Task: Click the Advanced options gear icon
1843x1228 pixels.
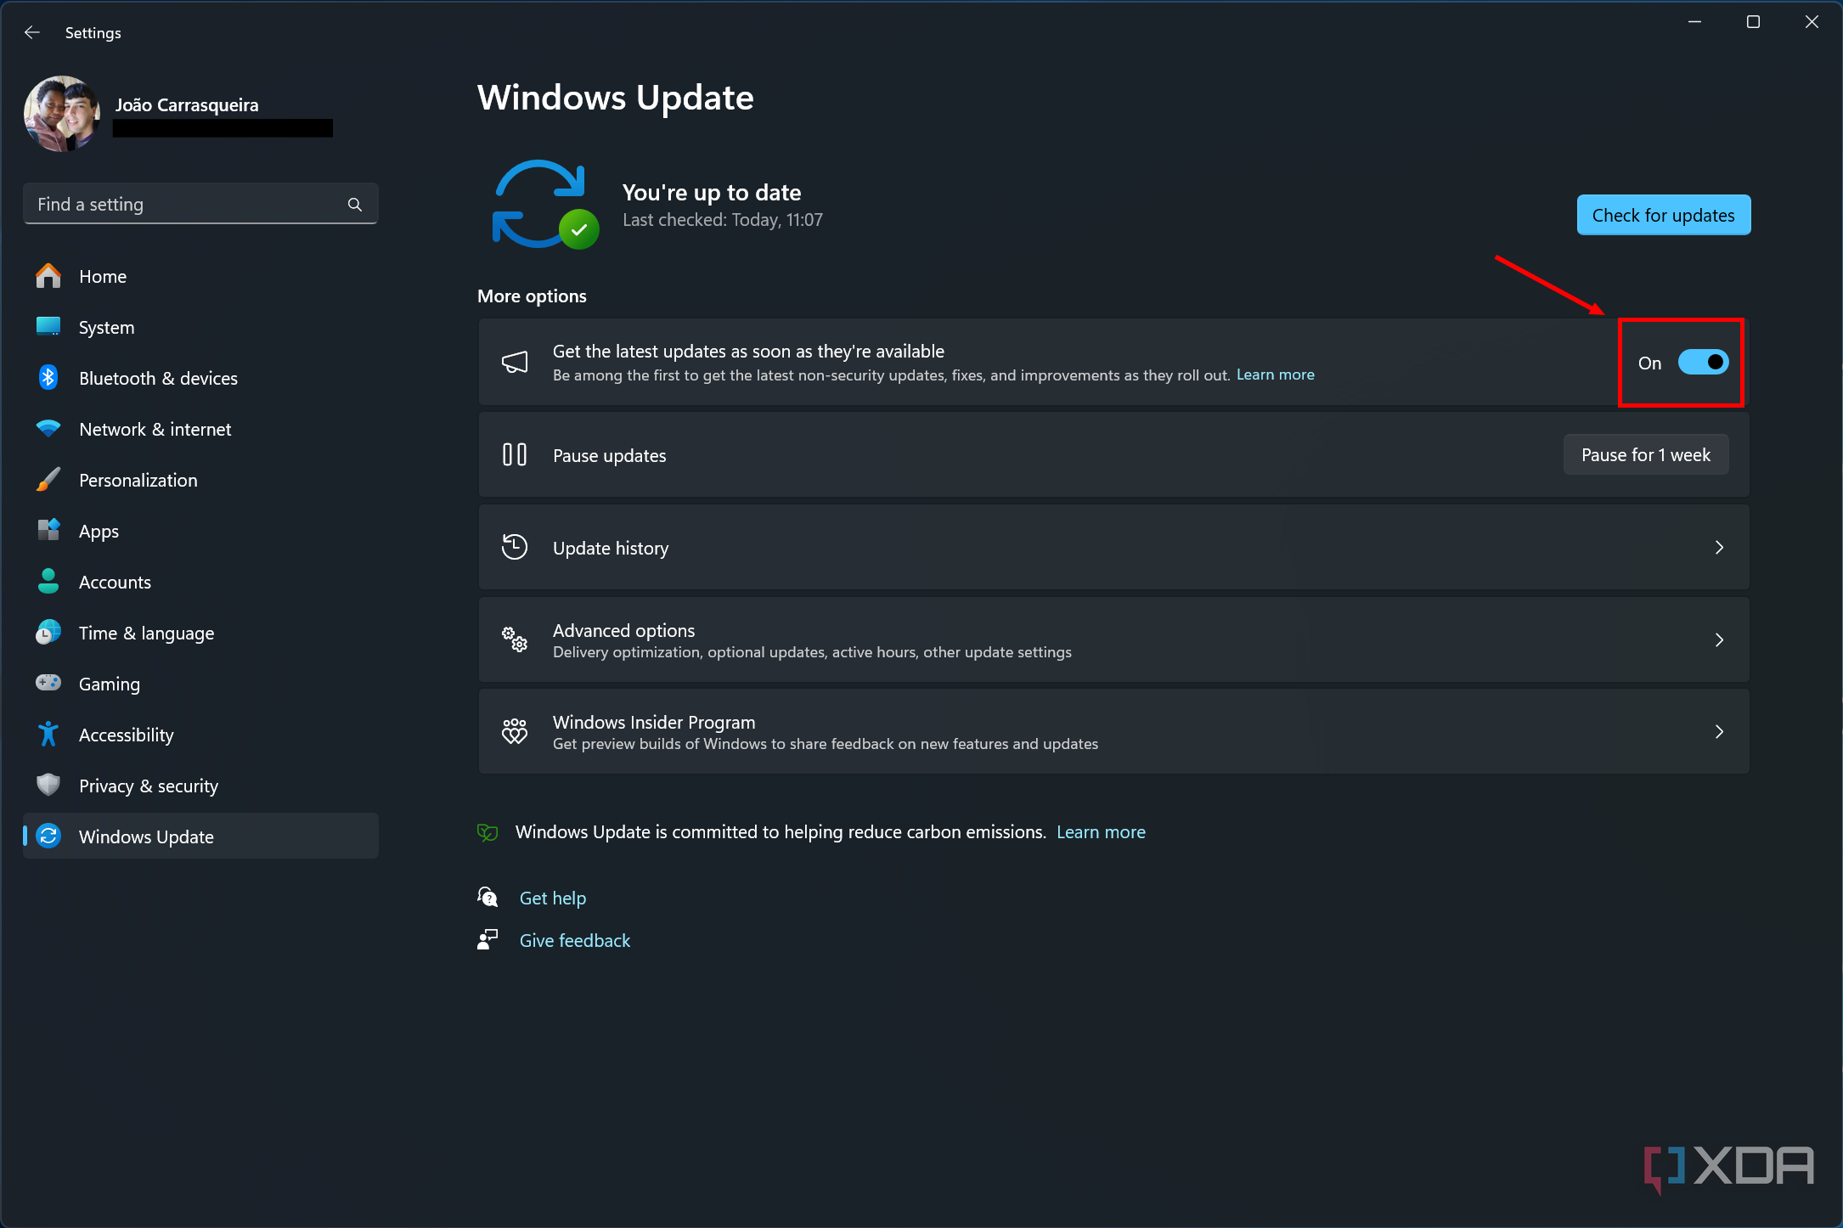Action: coord(515,639)
